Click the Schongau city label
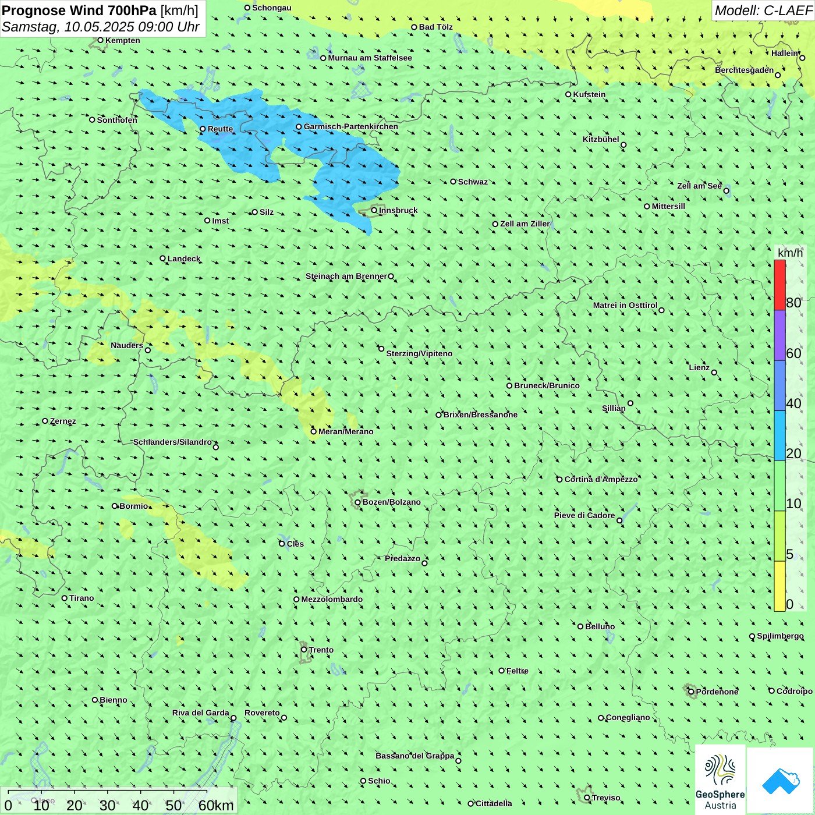The image size is (815, 815). point(271,8)
